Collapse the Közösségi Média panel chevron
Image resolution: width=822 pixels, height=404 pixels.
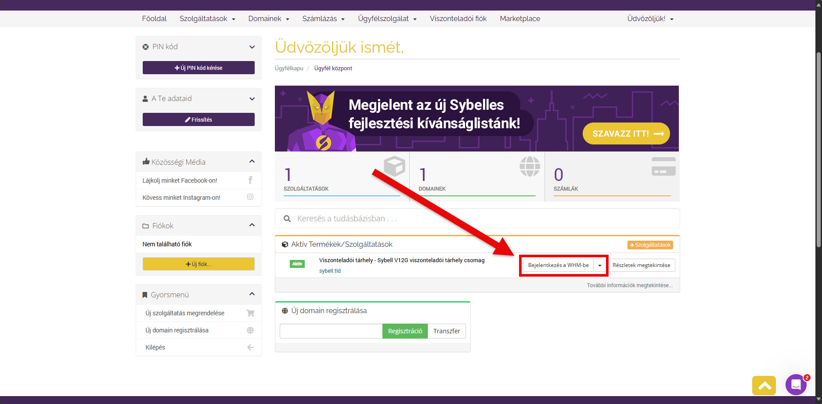pyautogui.click(x=252, y=162)
